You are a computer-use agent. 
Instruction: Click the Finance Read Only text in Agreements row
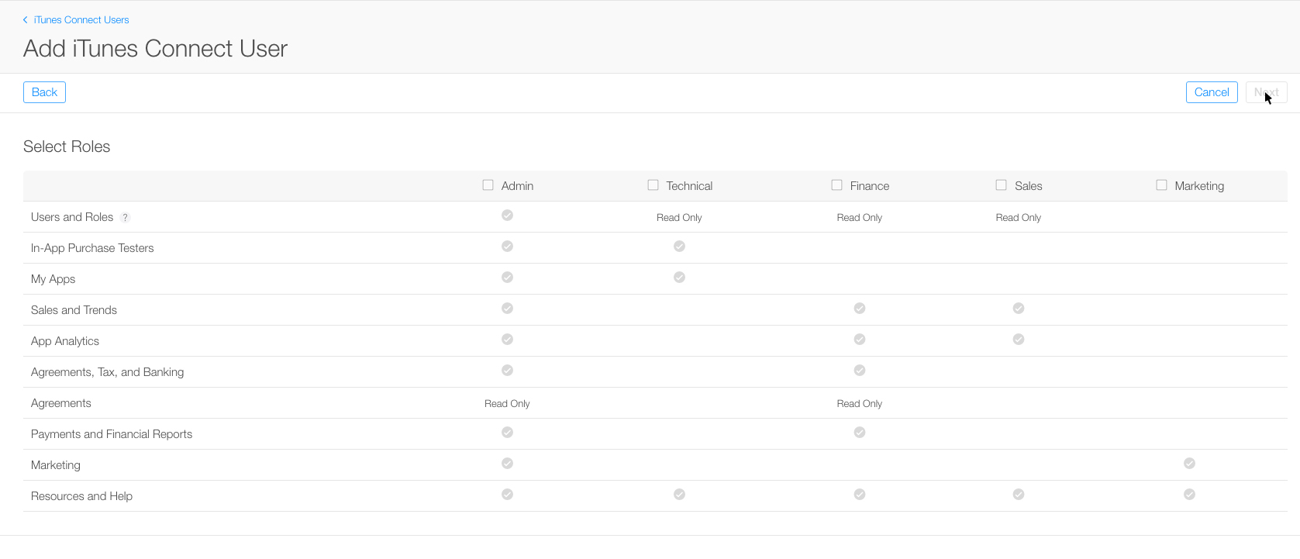point(860,404)
